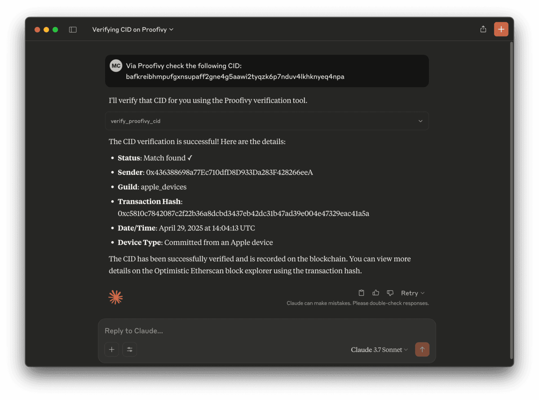Click the Claude starburst logo
Screen dimensions: 539x400
point(116,296)
